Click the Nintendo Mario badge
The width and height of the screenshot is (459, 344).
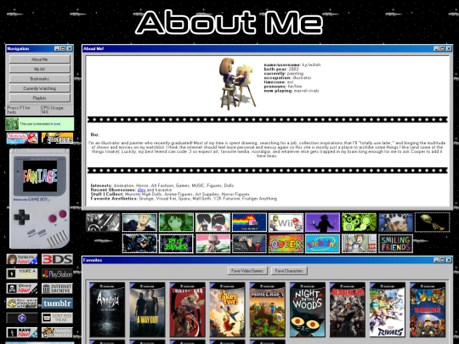[x=22, y=138]
